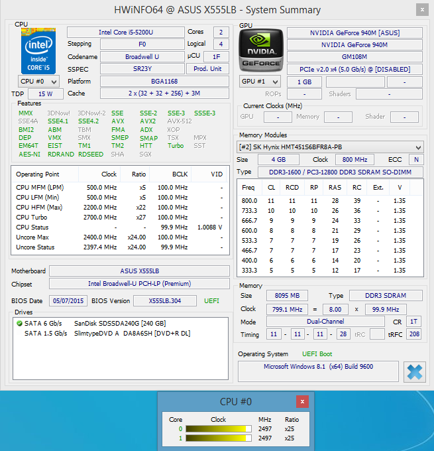Image resolution: width=434 pixels, height=451 pixels.
Task: Click the Cache 2 x (32 + 32 + 256) + 3M field
Action: tap(164, 94)
